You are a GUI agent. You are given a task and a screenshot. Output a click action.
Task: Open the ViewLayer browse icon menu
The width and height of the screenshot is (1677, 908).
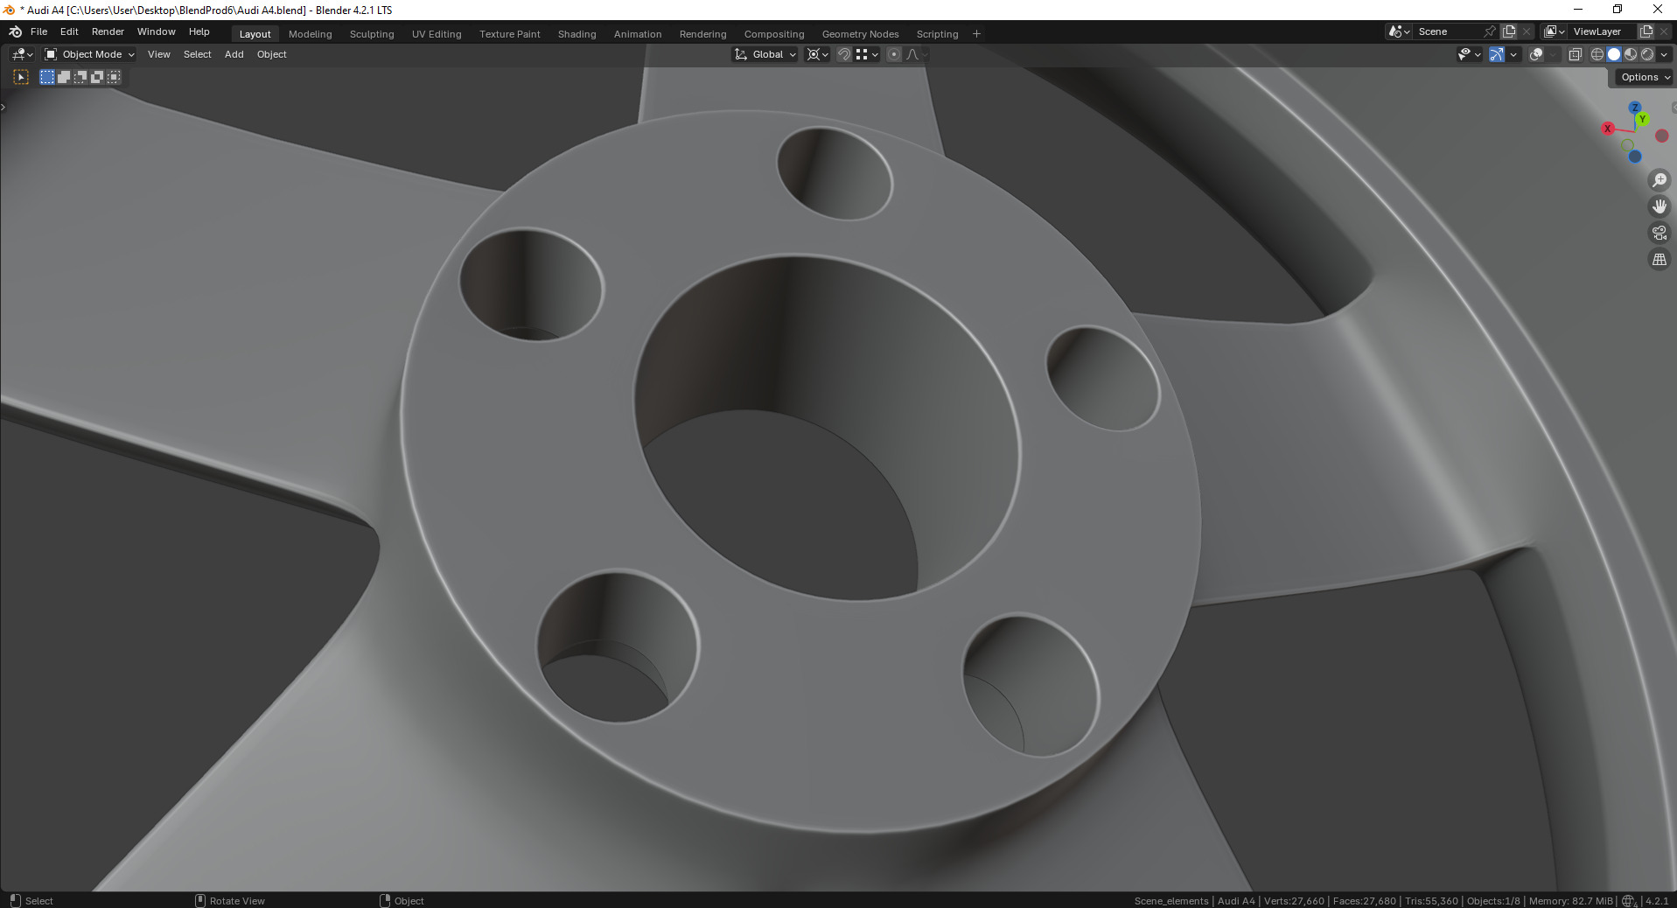1555,31
